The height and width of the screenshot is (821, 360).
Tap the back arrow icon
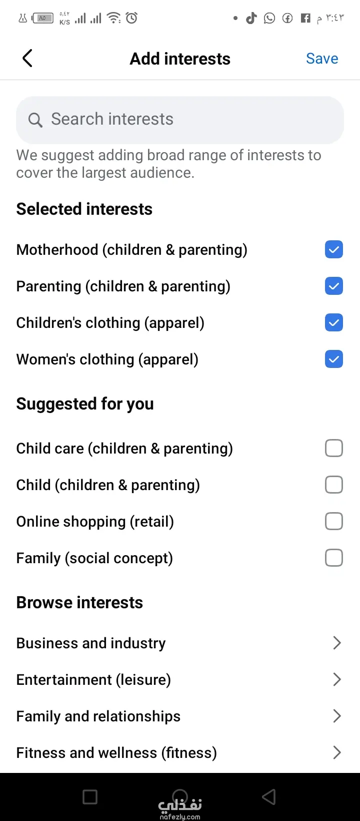pos(27,59)
